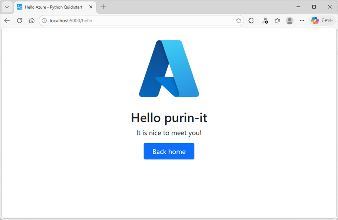Maximize the browser window
The height and width of the screenshot is (220, 338).
(314, 7)
